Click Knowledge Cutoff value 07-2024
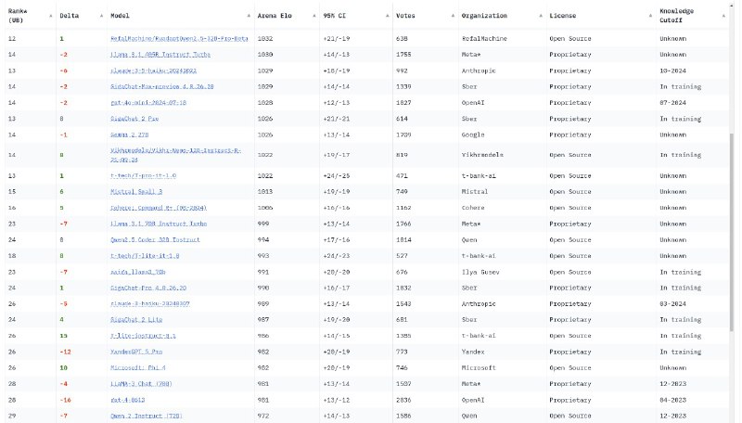The height and width of the screenshot is (423, 742). click(x=672, y=103)
